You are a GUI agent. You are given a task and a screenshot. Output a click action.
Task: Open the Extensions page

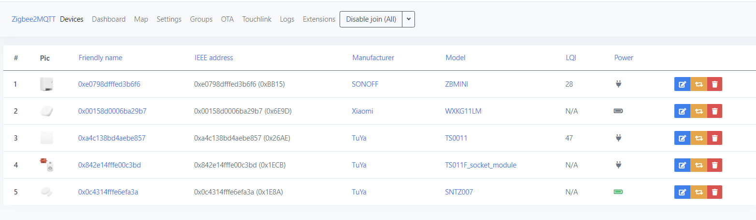pyautogui.click(x=319, y=19)
